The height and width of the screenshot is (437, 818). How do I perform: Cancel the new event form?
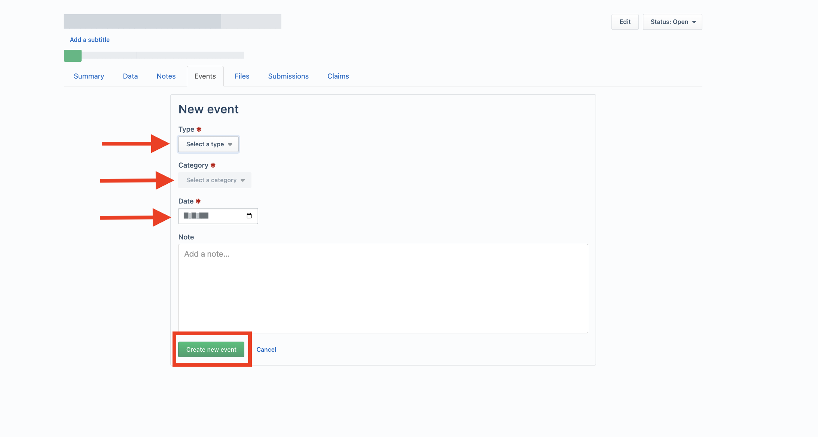click(x=266, y=349)
